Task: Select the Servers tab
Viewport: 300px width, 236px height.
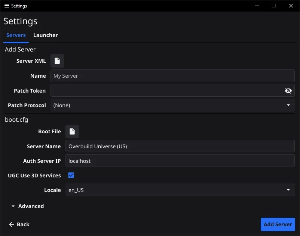Action: coord(16,35)
